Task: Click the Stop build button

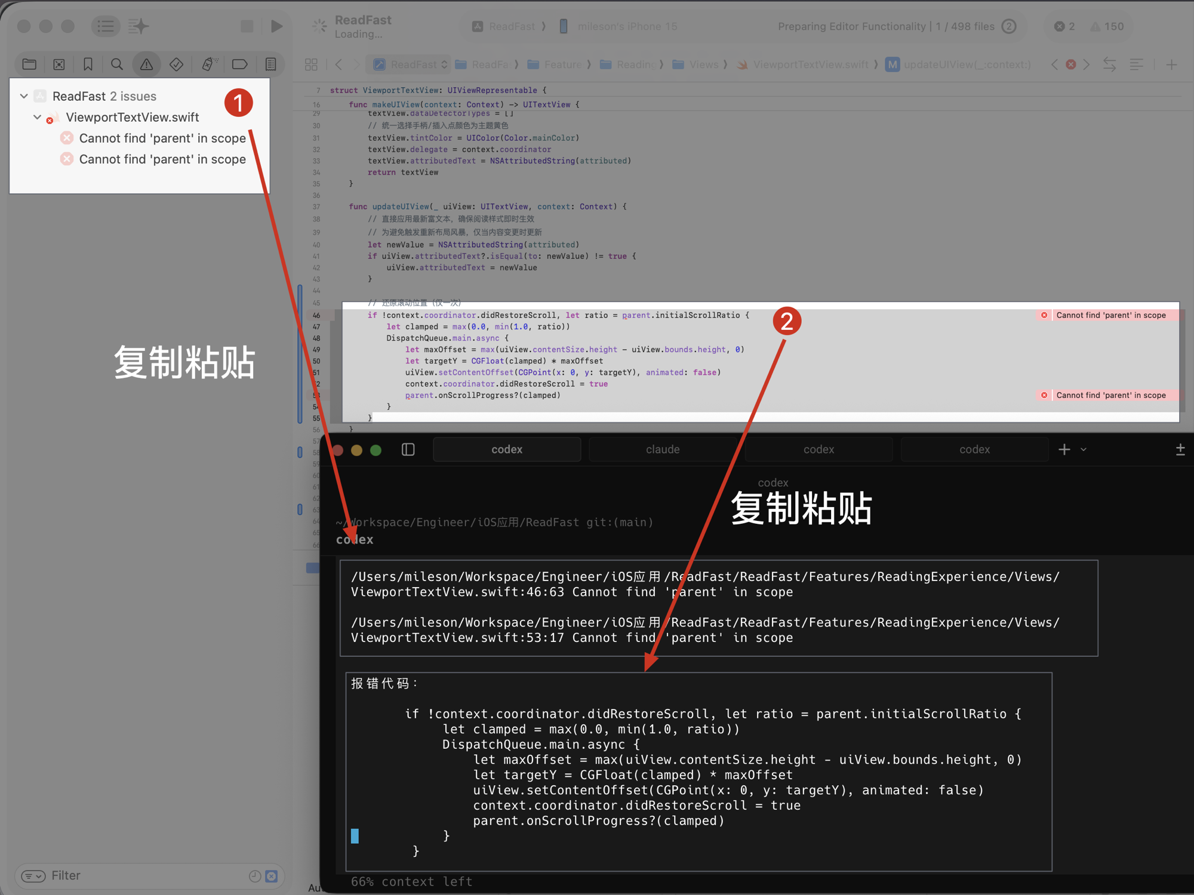Action: pos(247,26)
